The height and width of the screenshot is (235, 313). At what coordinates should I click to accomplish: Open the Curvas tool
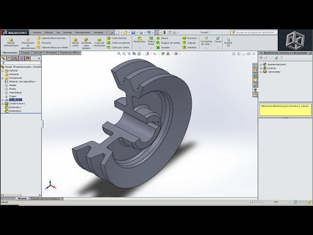pyautogui.click(x=218, y=40)
